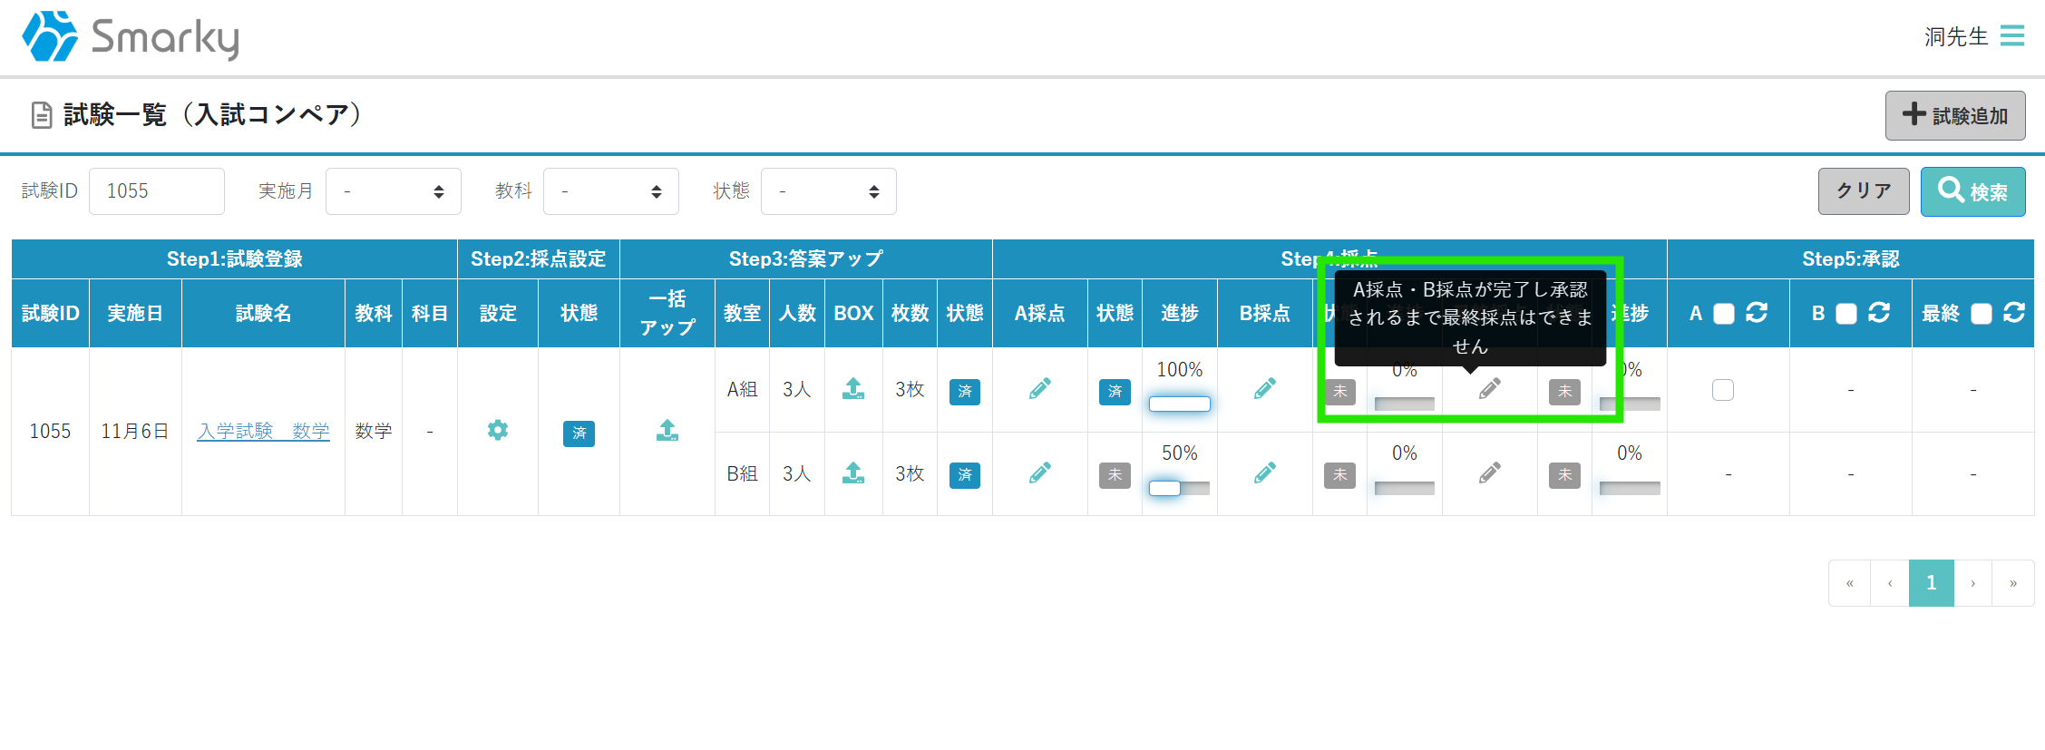This screenshot has height=750, width=2045.
Task: Toggle the A approval header checkbox
Action: (x=1724, y=314)
